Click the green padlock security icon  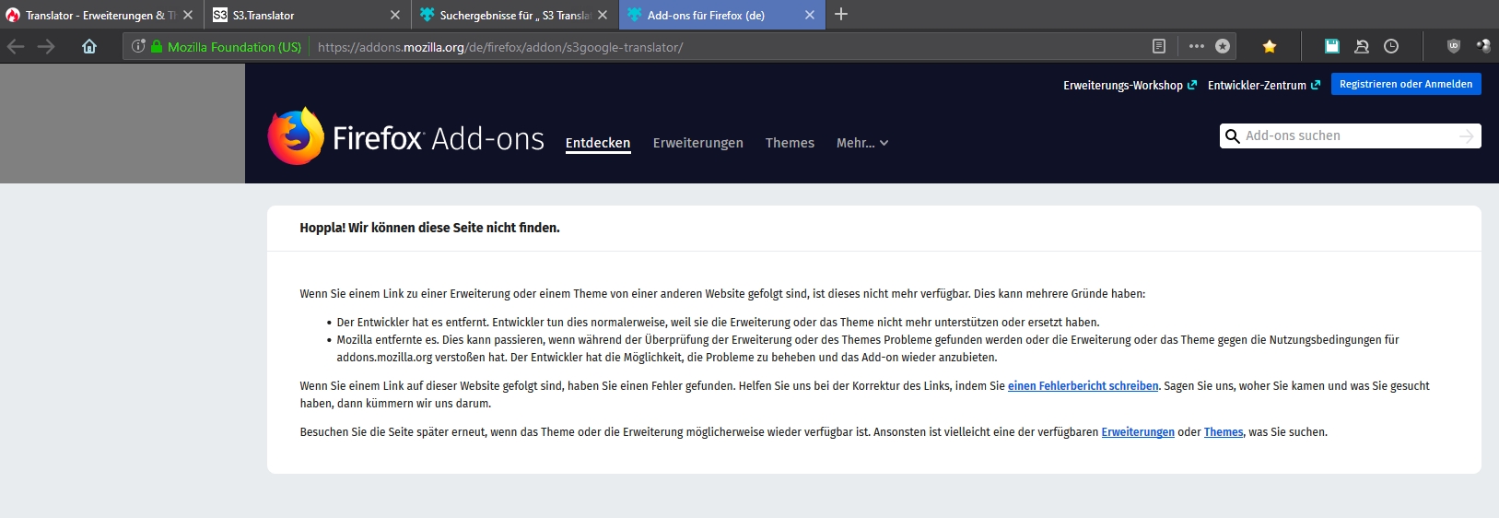pos(157,46)
